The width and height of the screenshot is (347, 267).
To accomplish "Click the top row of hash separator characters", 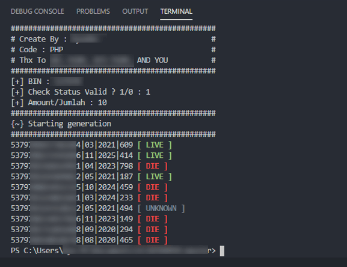I will click(x=113, y=28).
